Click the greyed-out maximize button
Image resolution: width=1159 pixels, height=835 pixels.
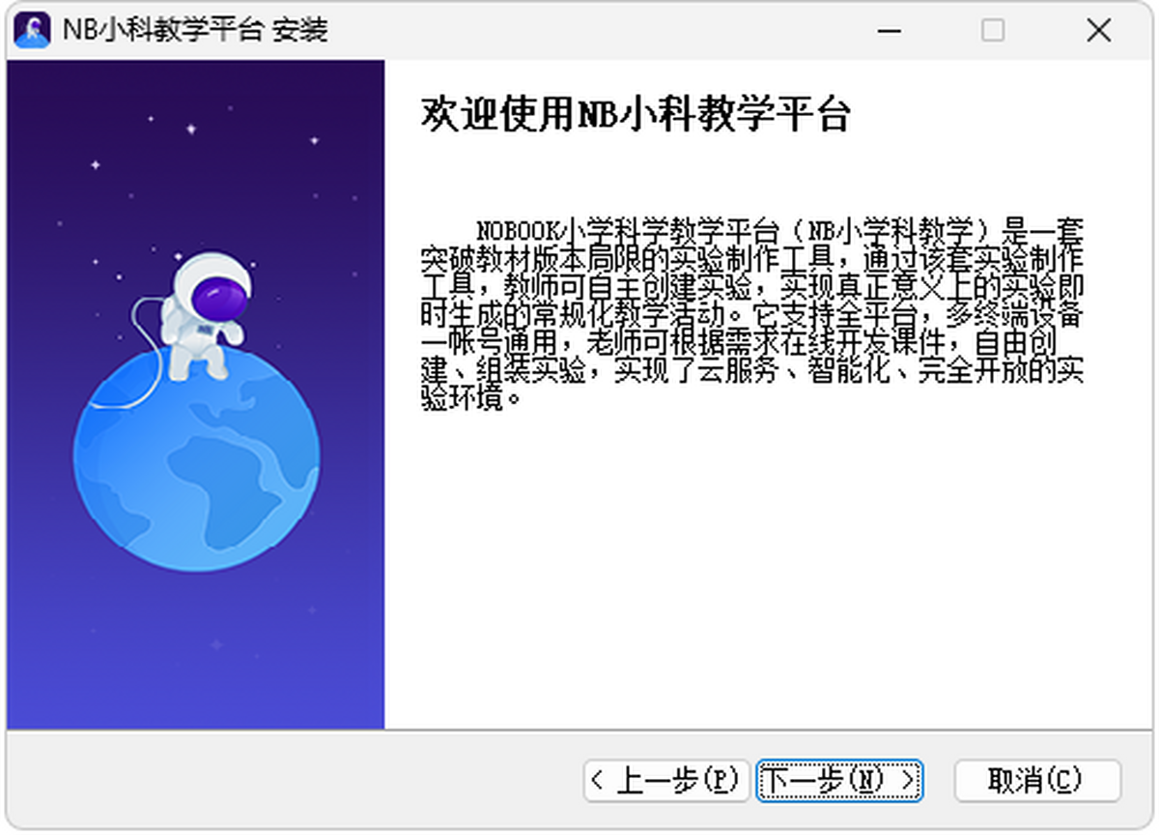tap(993, 30)
